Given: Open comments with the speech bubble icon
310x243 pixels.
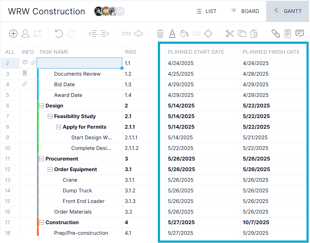Looking at the screenshot, I should pos(299,34).
